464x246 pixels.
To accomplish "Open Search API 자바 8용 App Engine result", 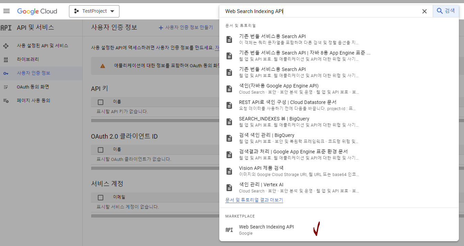I will (x=339, y=56).
